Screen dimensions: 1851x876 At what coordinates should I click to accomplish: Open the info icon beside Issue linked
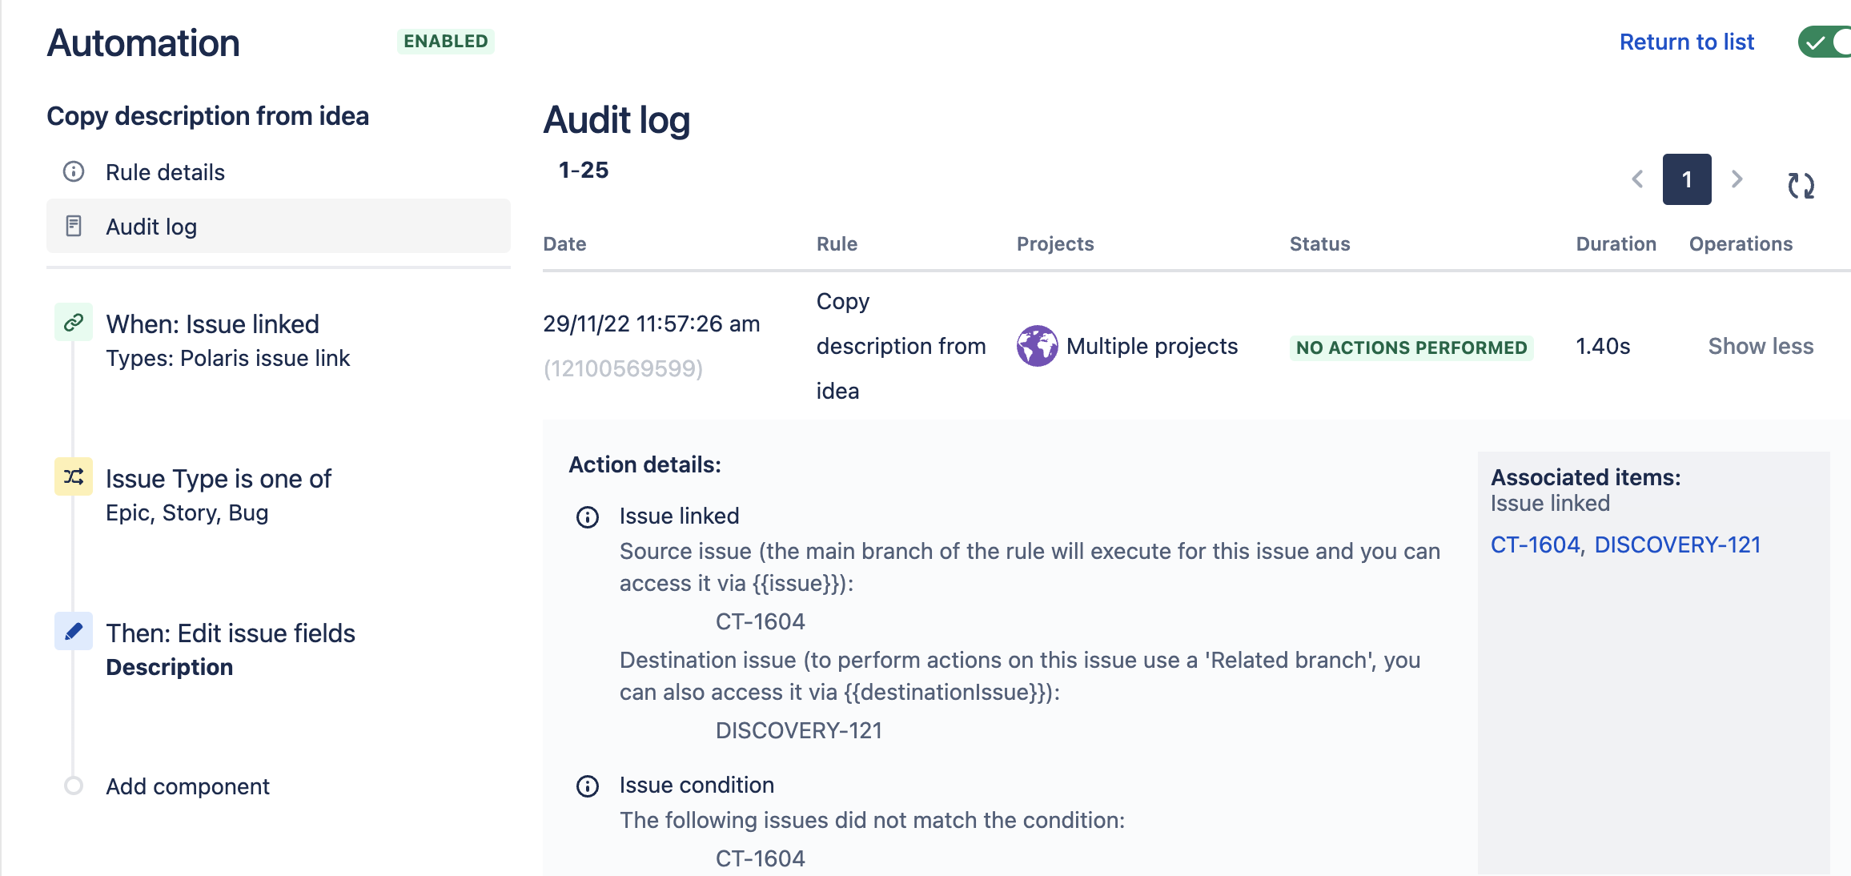pos(588,517)
